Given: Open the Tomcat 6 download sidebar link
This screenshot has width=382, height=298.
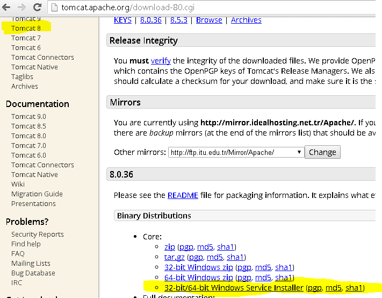Looking at the screenshot, I should point(26,47).
